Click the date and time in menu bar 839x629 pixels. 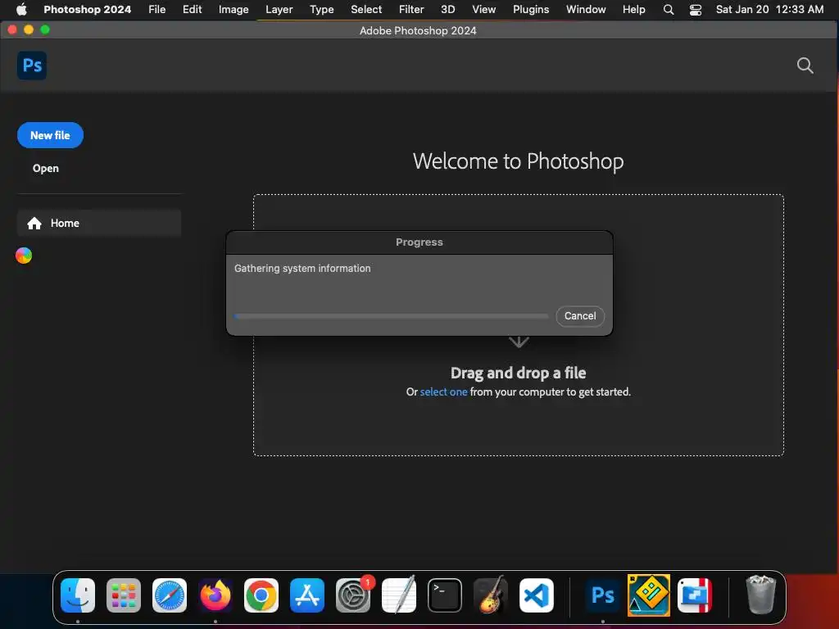769,9
